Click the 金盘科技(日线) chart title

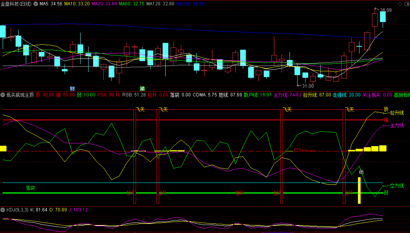point(16,4)
